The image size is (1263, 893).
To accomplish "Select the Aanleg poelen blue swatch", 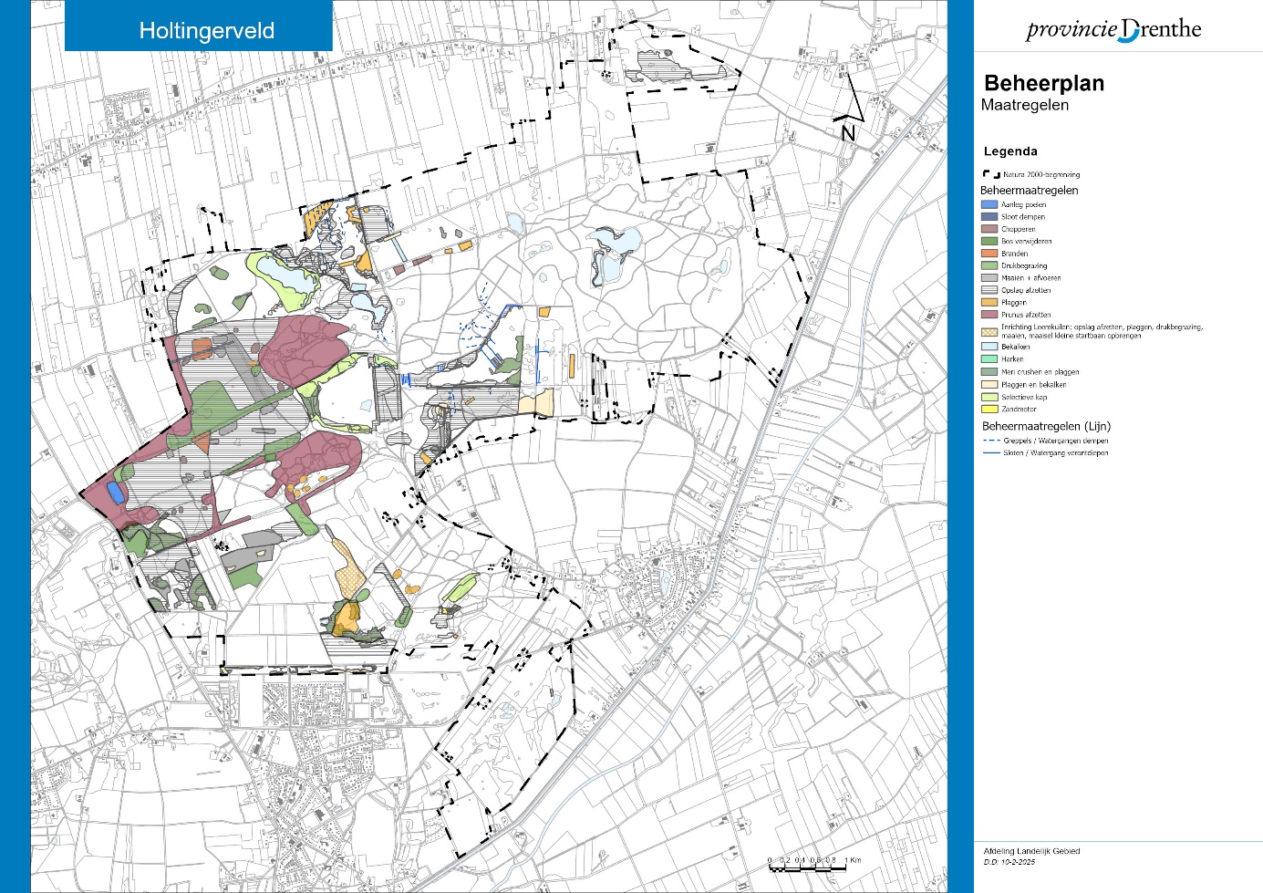I will (989, 204).
